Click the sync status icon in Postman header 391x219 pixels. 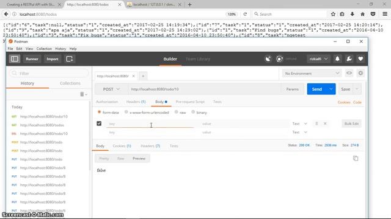point(280,59)
